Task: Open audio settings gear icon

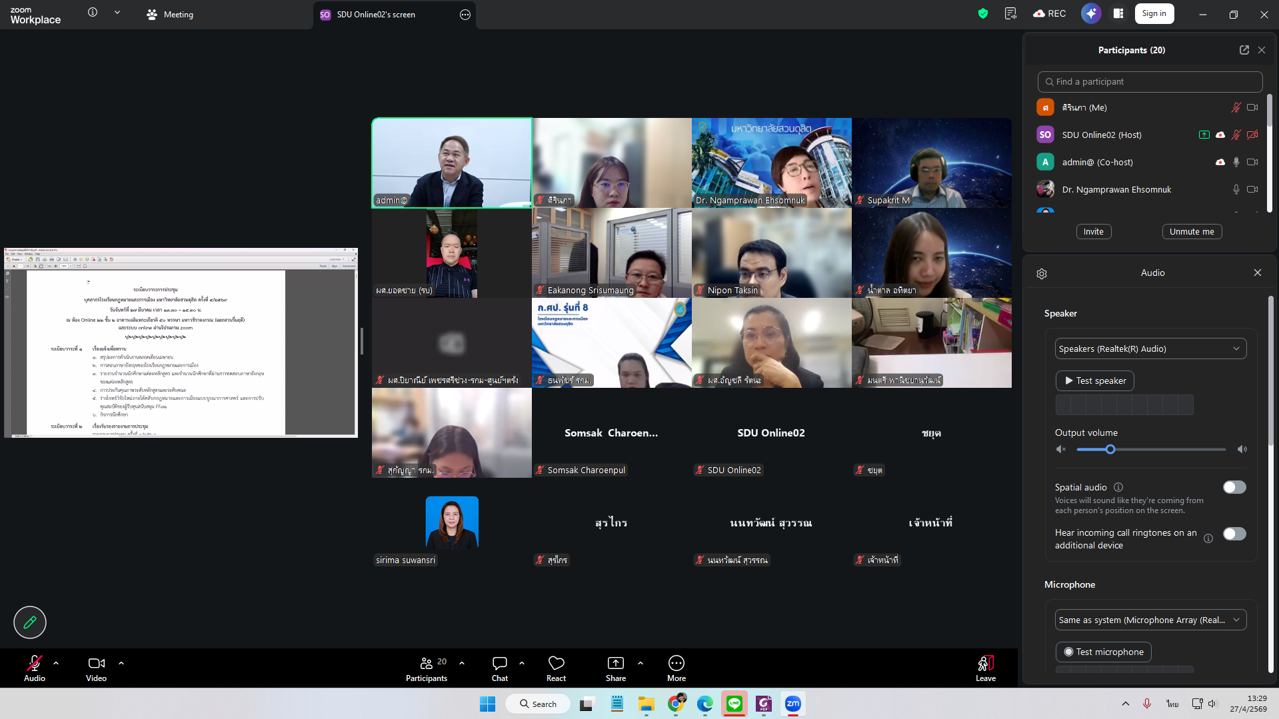Action: [x=1042, y=274]
